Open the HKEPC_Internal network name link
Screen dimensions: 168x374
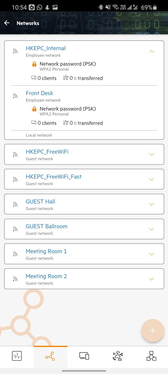46,48
